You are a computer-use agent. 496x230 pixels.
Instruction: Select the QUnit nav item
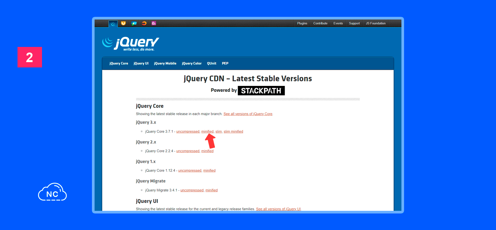coord(212,63)
